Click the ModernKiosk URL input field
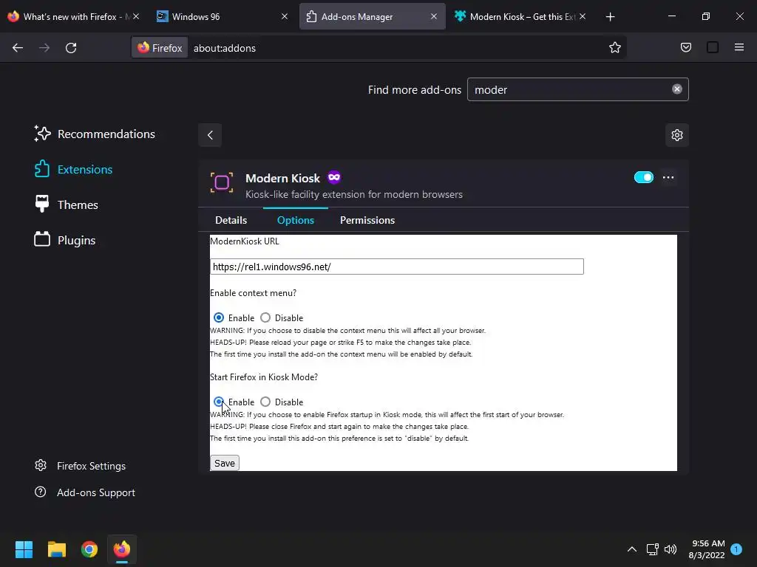 396,267
